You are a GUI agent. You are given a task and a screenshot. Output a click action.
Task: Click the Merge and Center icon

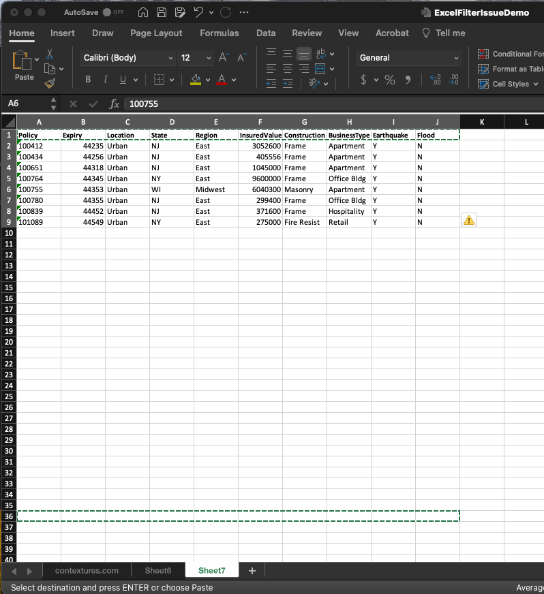(320, 69)
